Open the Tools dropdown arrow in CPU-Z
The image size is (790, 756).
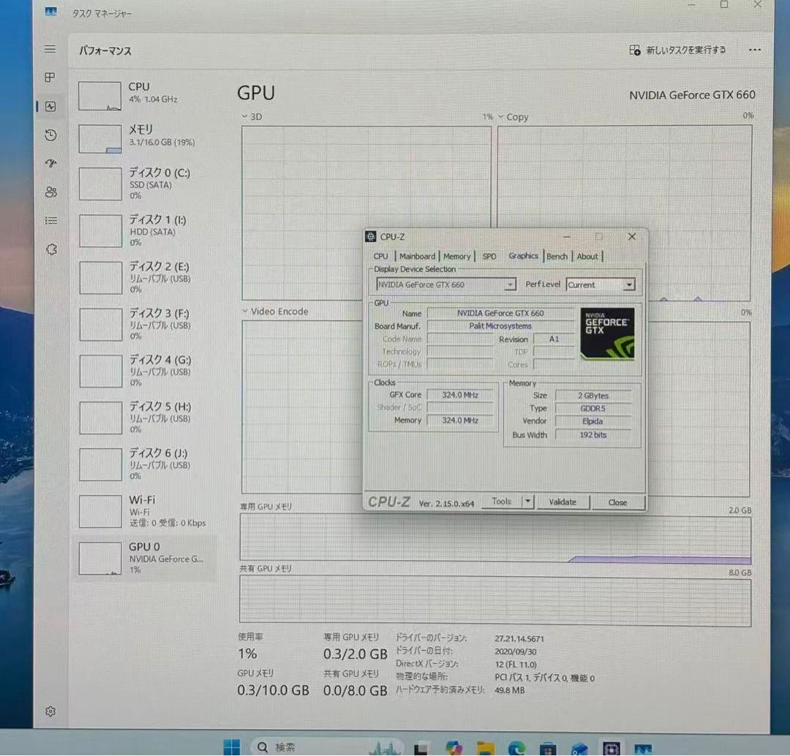click(x=527, y=501)
